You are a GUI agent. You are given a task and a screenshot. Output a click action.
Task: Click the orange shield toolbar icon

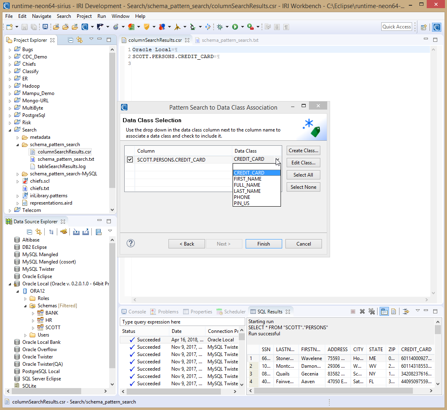(x=147, y=27)
